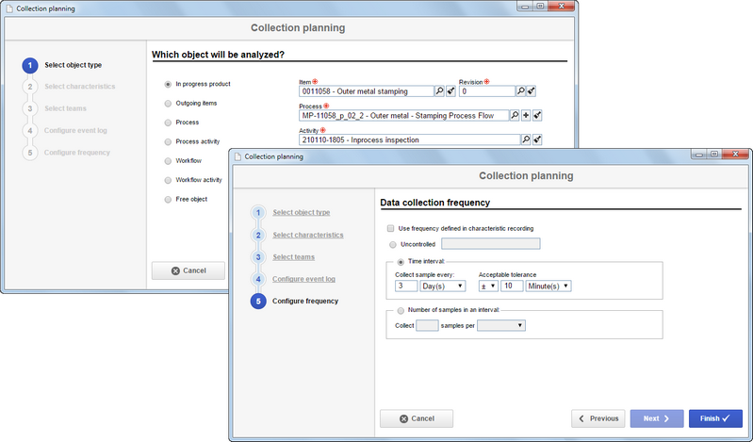This screenshot has height=442, width=753.
Task: Select Workflow radio option
Action: click(x=168, y=161)
